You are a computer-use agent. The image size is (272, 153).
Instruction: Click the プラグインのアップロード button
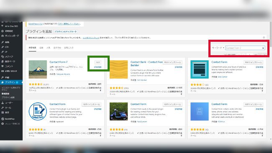[65, 31]
